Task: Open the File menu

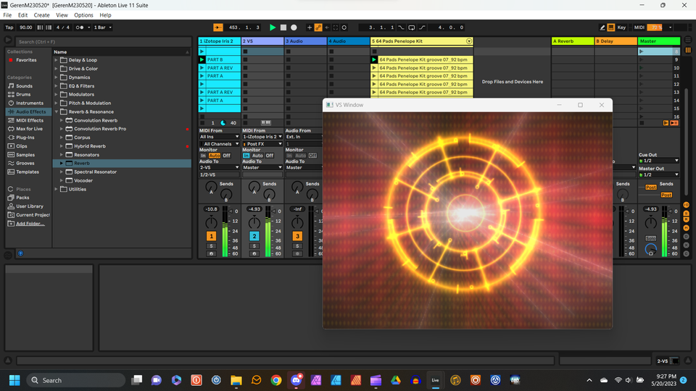Action: point(7,15)
